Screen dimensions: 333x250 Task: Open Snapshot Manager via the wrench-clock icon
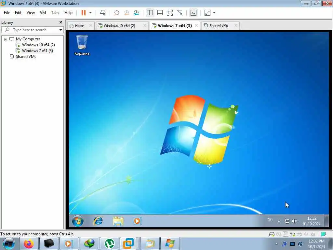point(136,13)
